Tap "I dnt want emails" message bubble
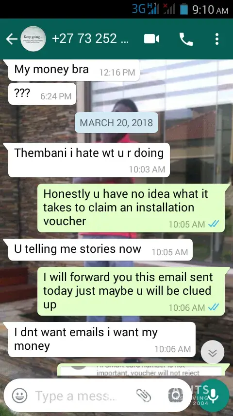The height and width of the screenshot is (416, 233). [x=102, y=340]
